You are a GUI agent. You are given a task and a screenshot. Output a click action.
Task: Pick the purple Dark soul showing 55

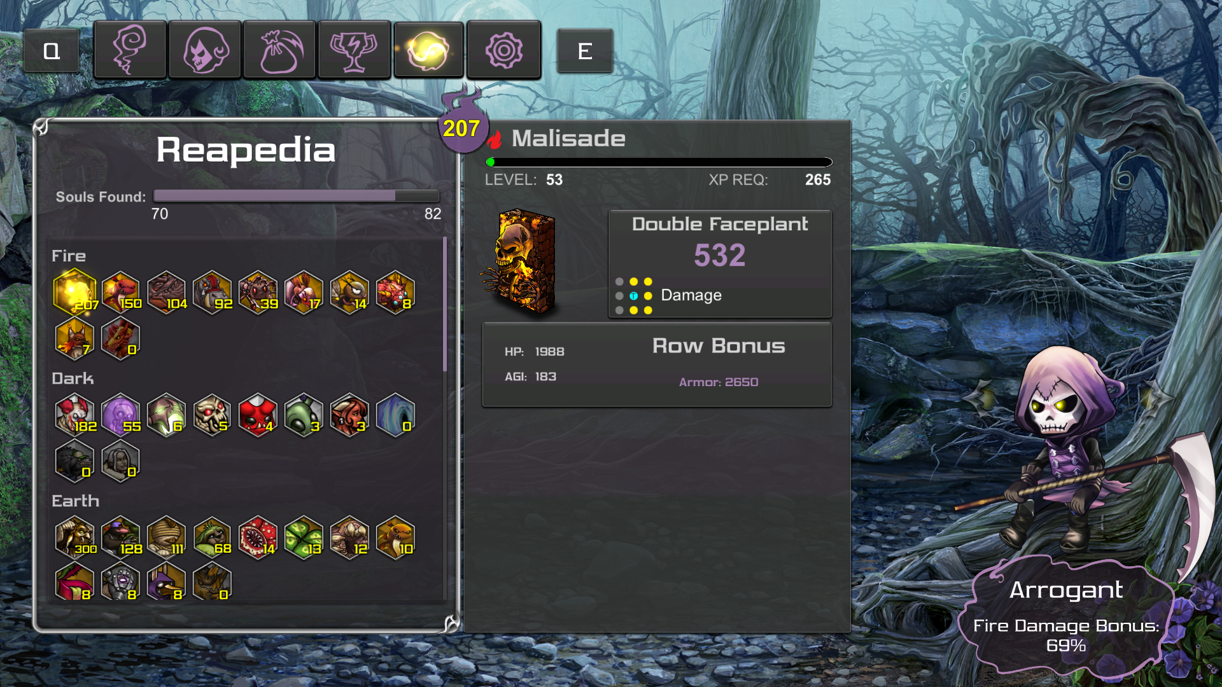[x=121, y=415]
